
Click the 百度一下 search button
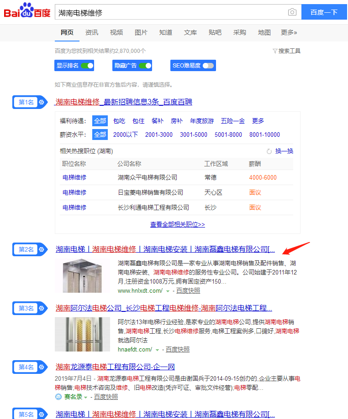[x=324, y=12]
